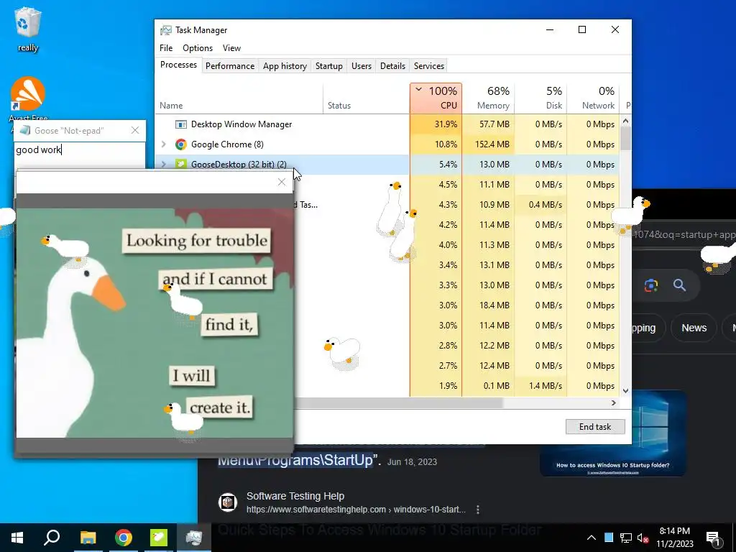
Task: Switch to the Startup tab
Action: (x=329, y=65)
